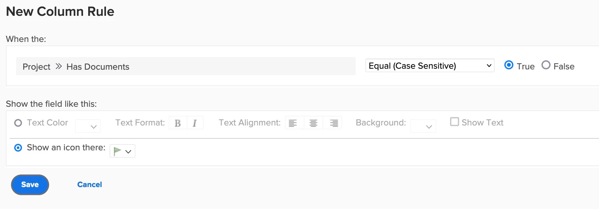The image size is (599, 209).
Task: Click the Cancel link
Action: point(89,185)
